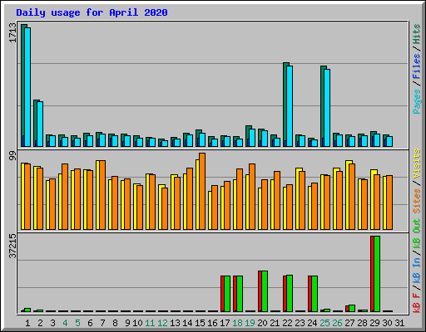
Task: Click the day 21 axis label
Action: click(275, 323)
